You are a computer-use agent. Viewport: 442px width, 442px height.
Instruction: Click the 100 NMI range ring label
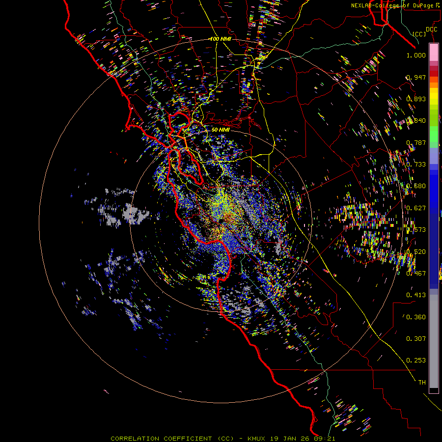(x=221, y=39)
